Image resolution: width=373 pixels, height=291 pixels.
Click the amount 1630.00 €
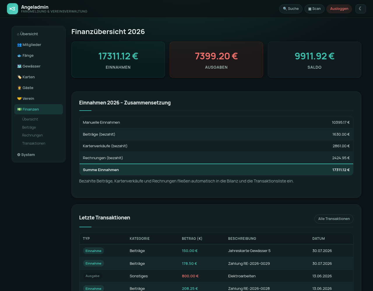point(341,134)
